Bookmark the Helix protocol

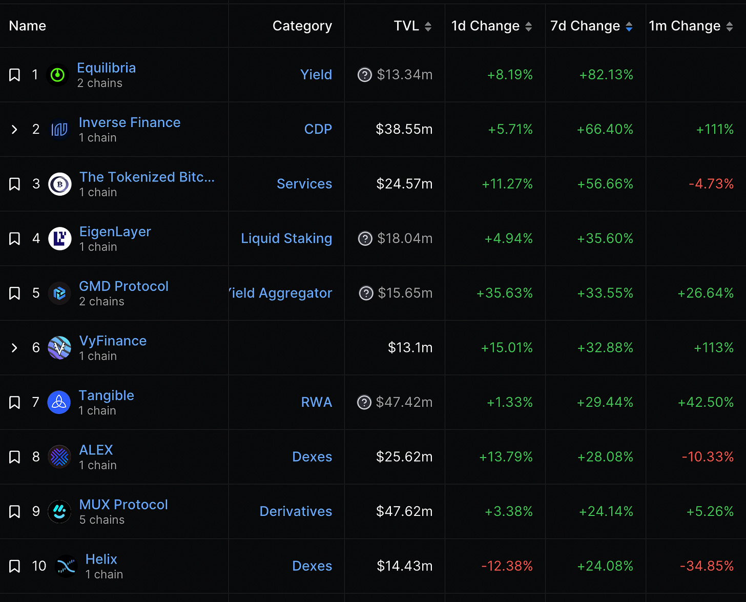coord(15,566)
